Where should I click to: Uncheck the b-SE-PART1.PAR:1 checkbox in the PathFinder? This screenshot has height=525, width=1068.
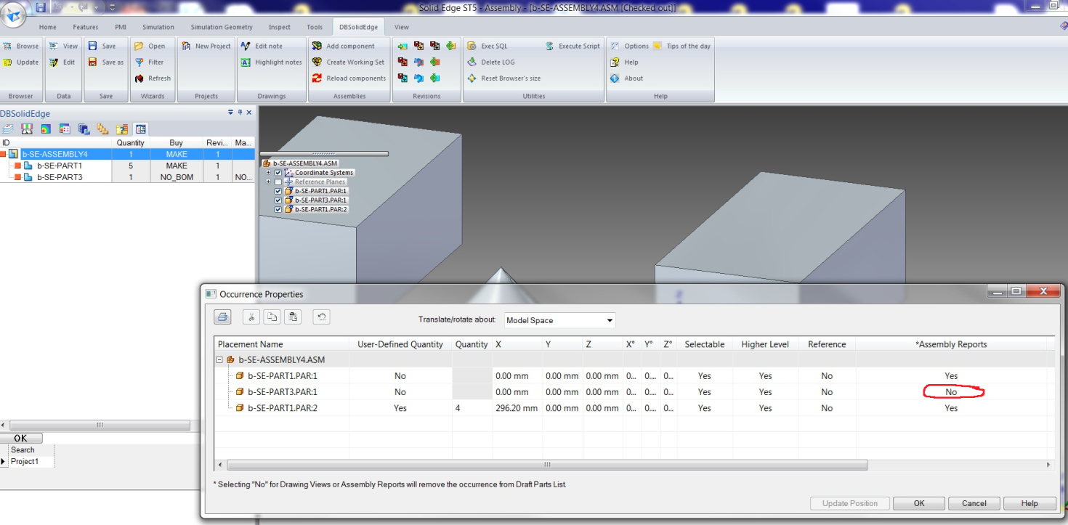(278, 191)
